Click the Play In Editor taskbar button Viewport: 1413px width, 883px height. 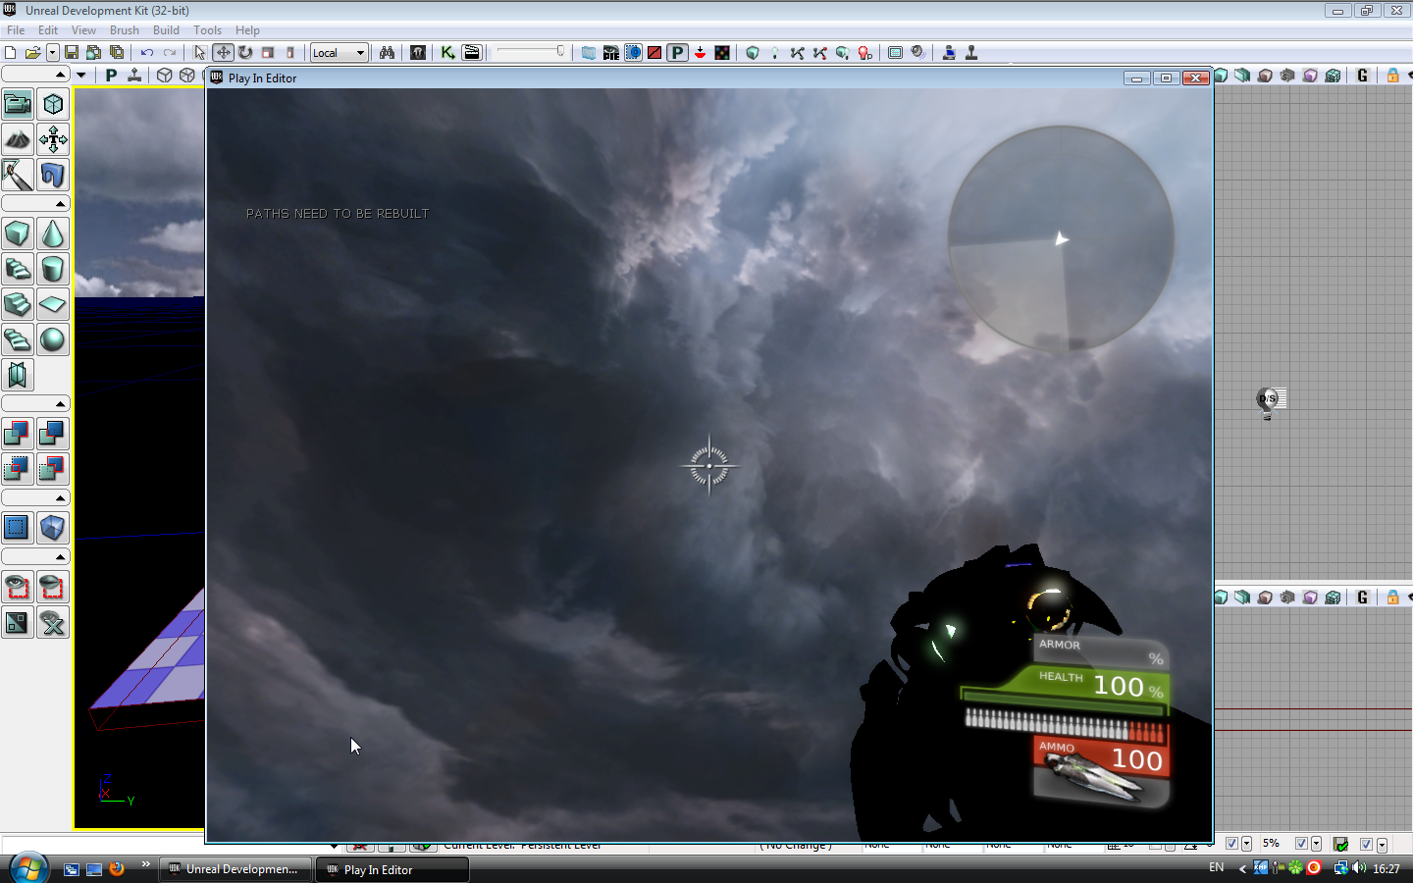tap(392, 869)
